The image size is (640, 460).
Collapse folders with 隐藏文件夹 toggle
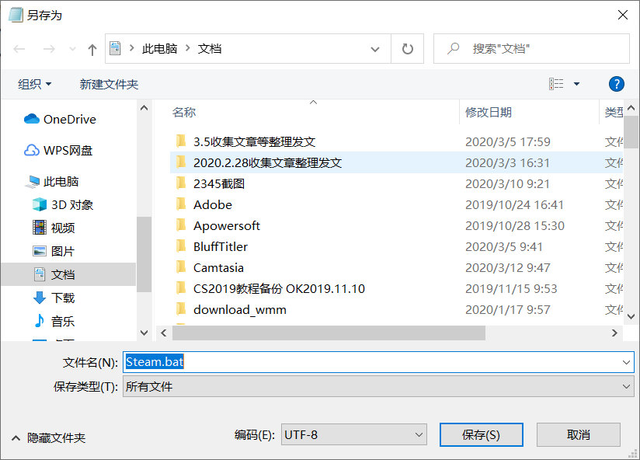coord(49,438)
